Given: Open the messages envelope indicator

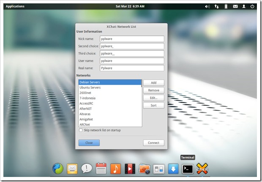Looking at the screenshot, I should point(235,6).
